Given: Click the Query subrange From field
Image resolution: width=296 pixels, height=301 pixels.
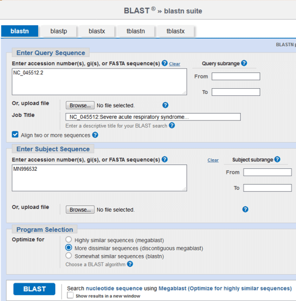Looking at the screenshot, I should [x=236, y=76].
